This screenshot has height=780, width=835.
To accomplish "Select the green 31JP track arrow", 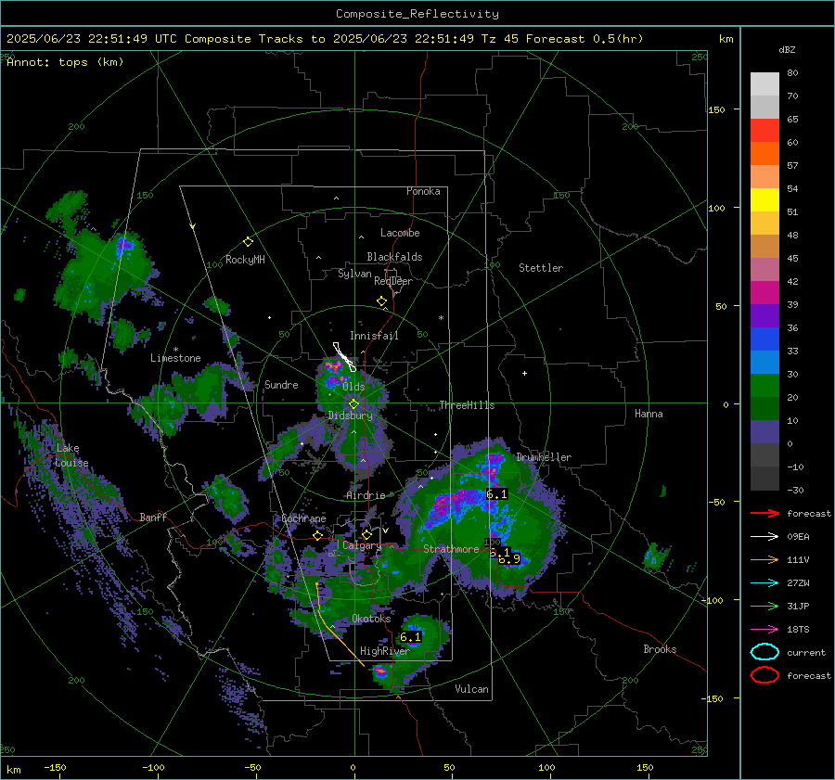I will coord(764,606).
